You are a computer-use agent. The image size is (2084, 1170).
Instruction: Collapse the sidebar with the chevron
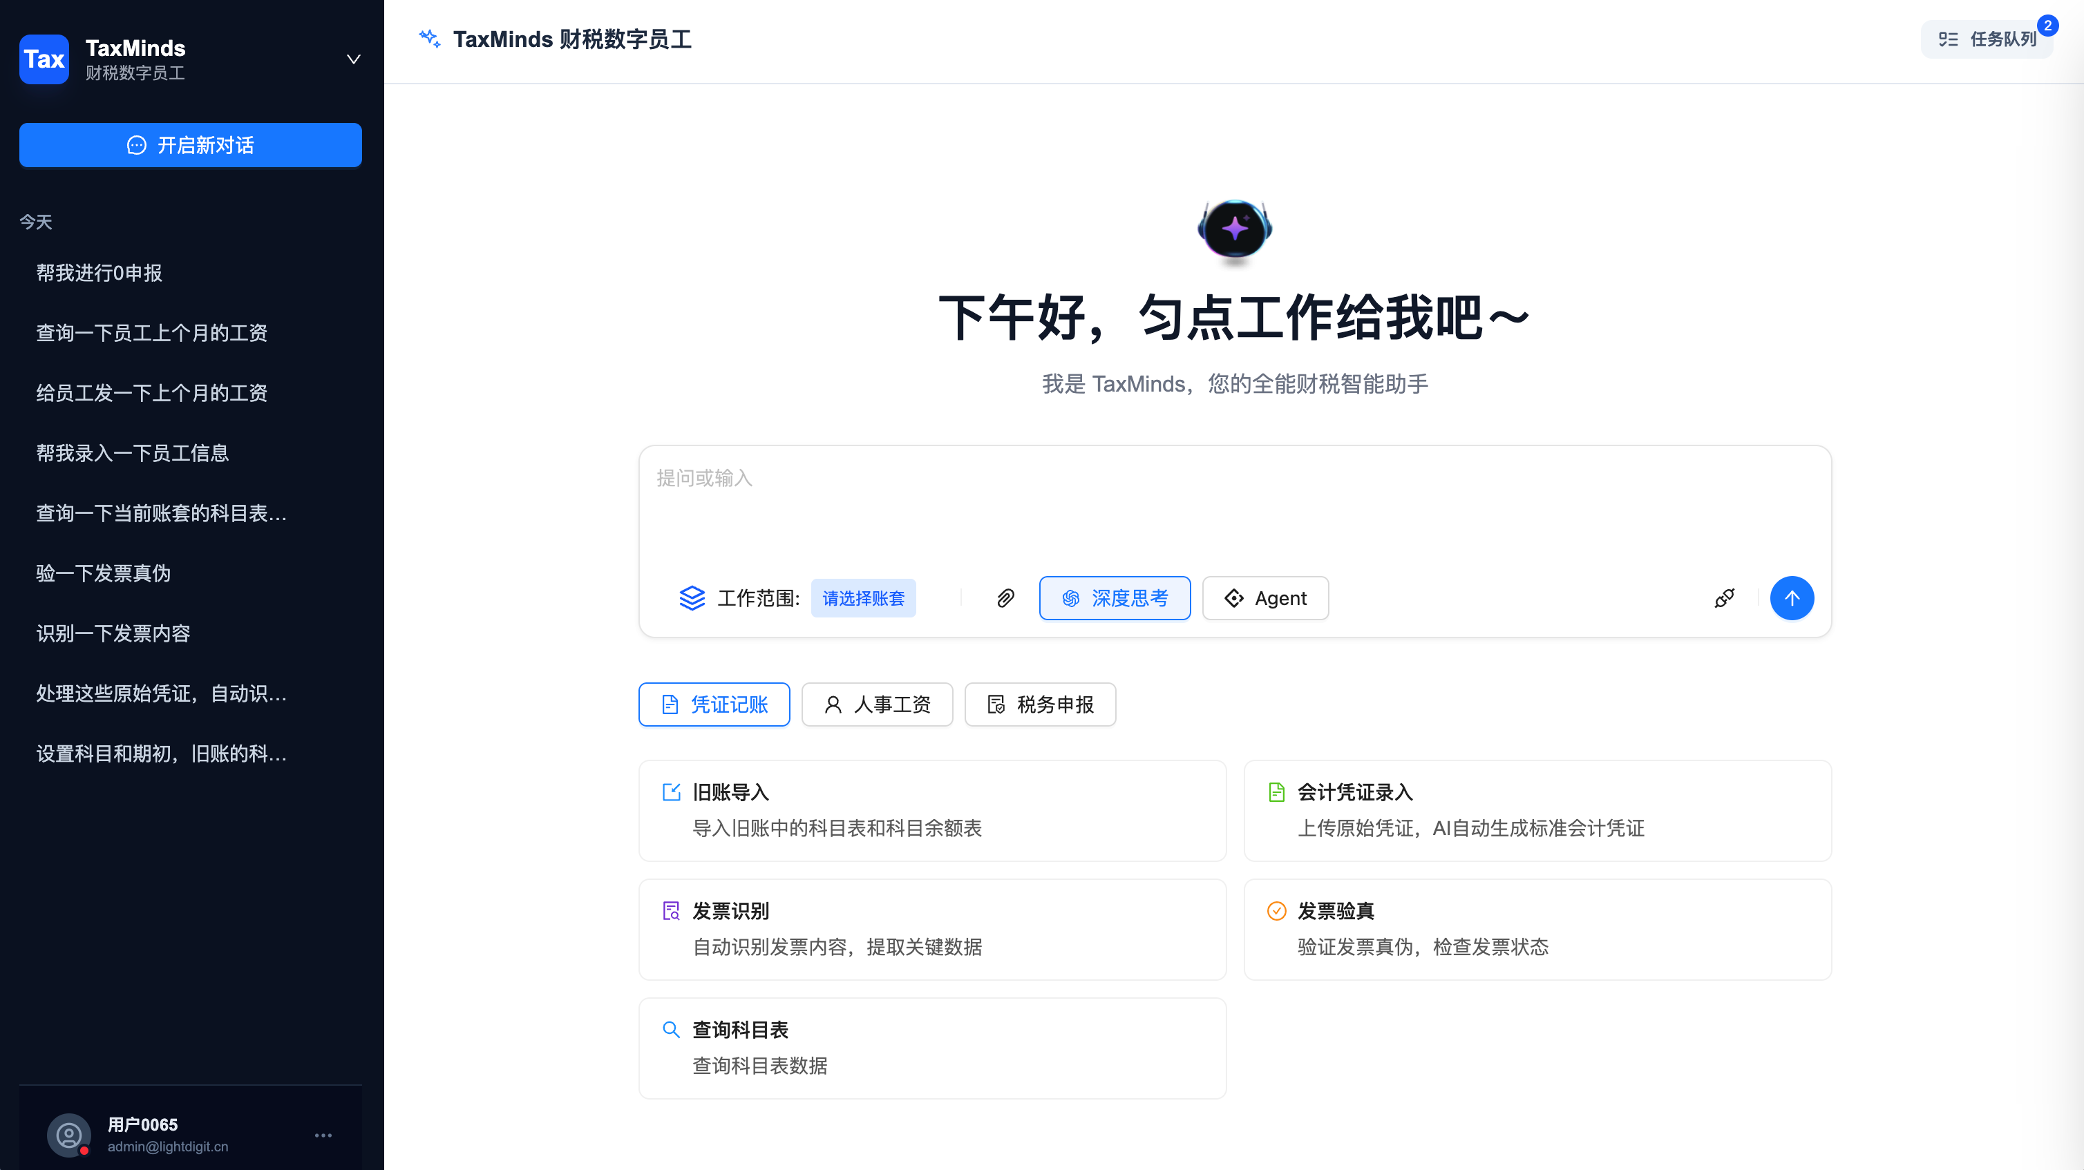[x=352, y=59]
